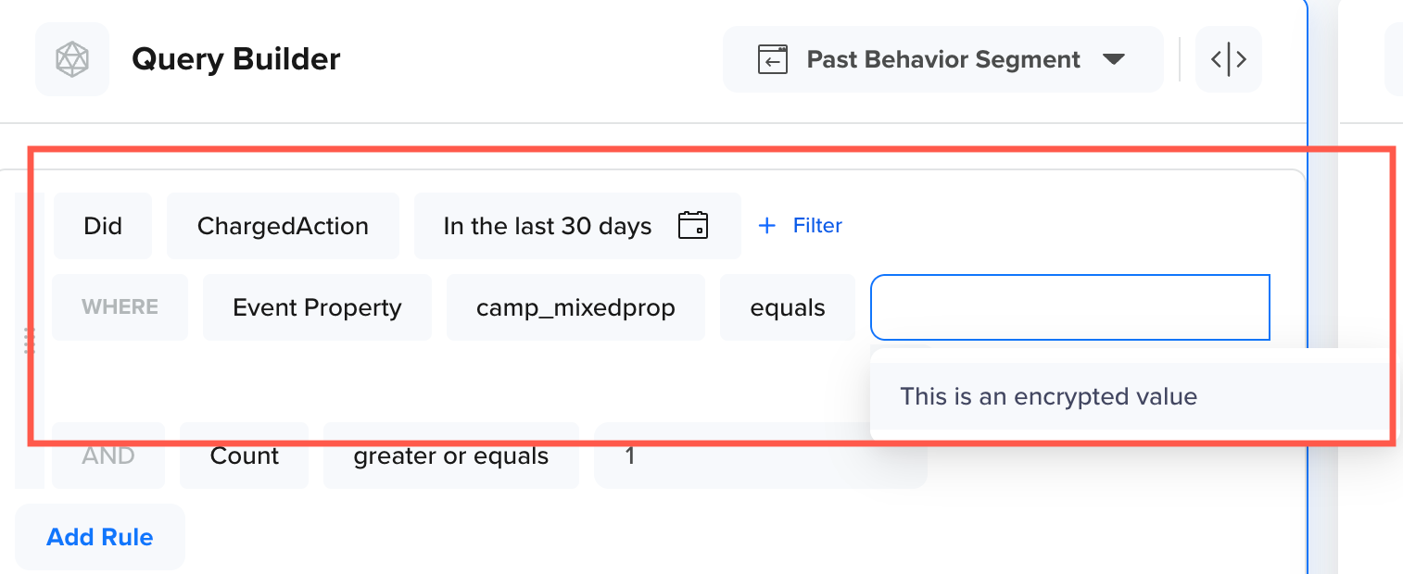Click the plus icon next to Filter
Image resolution: width=1403 pixels, height=574 pixels.
pyautogui.click(x=766, y=225)
